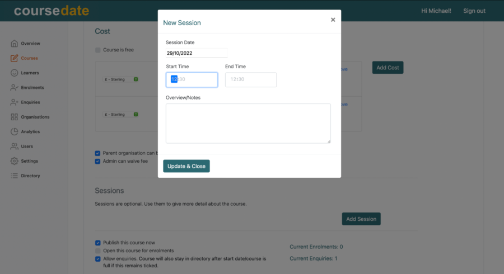This screenshot has width=504, height=274.
Task: Uncheck 'Publish this course now' checkbox
Action: pyautogui.click(x=98, y=243)
